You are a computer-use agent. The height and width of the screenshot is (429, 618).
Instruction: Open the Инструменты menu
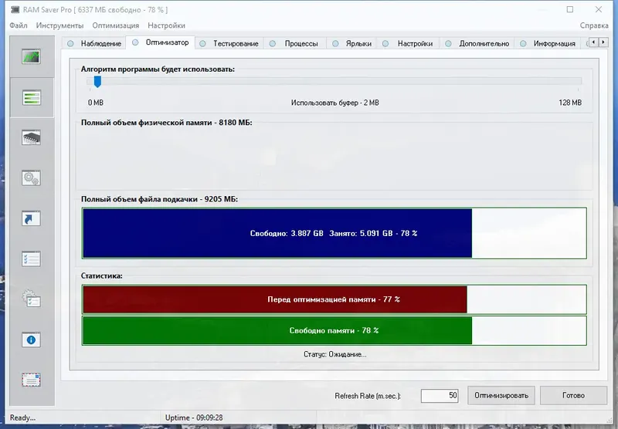(60, 25)
